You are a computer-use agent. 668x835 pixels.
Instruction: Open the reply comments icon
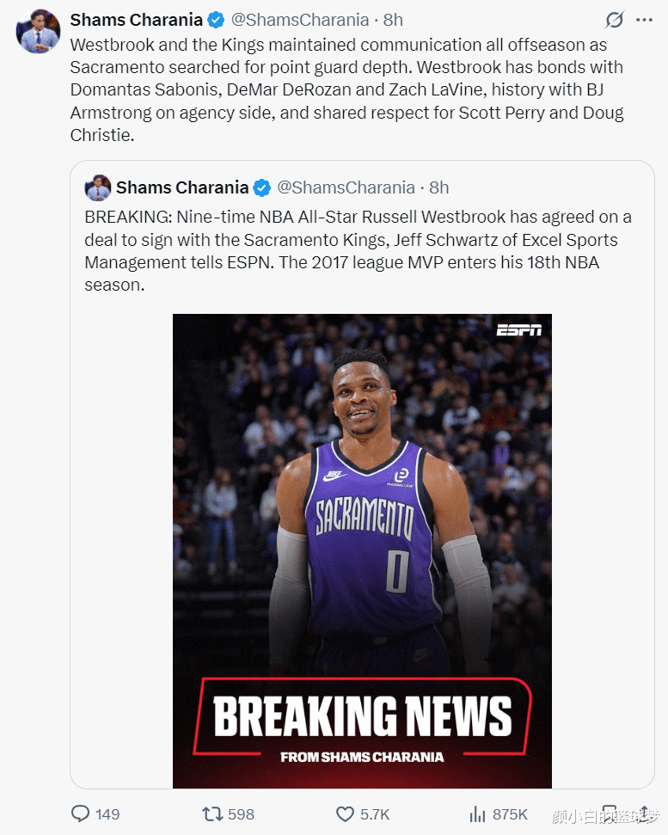coord(80,814)
